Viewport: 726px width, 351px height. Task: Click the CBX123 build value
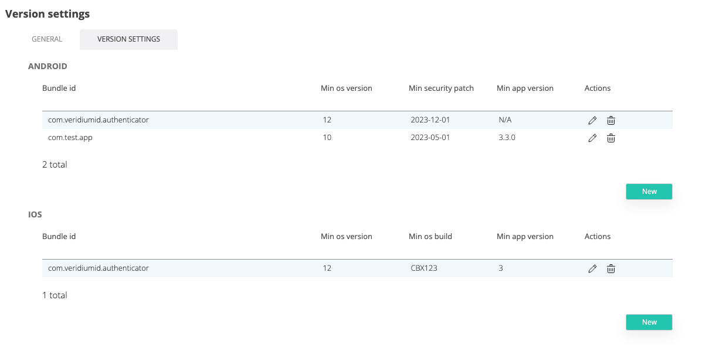pyautogui.click(x=424, y=268)
